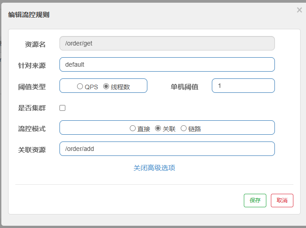Focus the 关联资源 field containing /order/add
The width and height of the screenshot is (306, 228).
coord(167,149)
